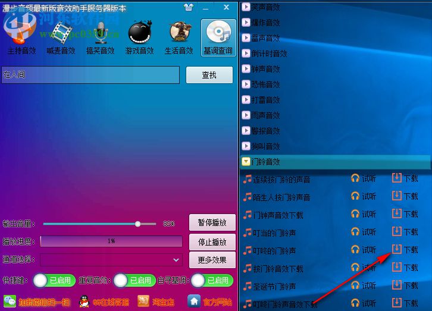Open the 搞笑音效 microphone icon
Viewport: 432px width, 311px height.
coord(101,37)
